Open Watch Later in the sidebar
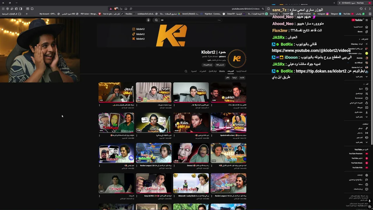Viewport: 373px width, 210px height. click(x=361, y=98)
